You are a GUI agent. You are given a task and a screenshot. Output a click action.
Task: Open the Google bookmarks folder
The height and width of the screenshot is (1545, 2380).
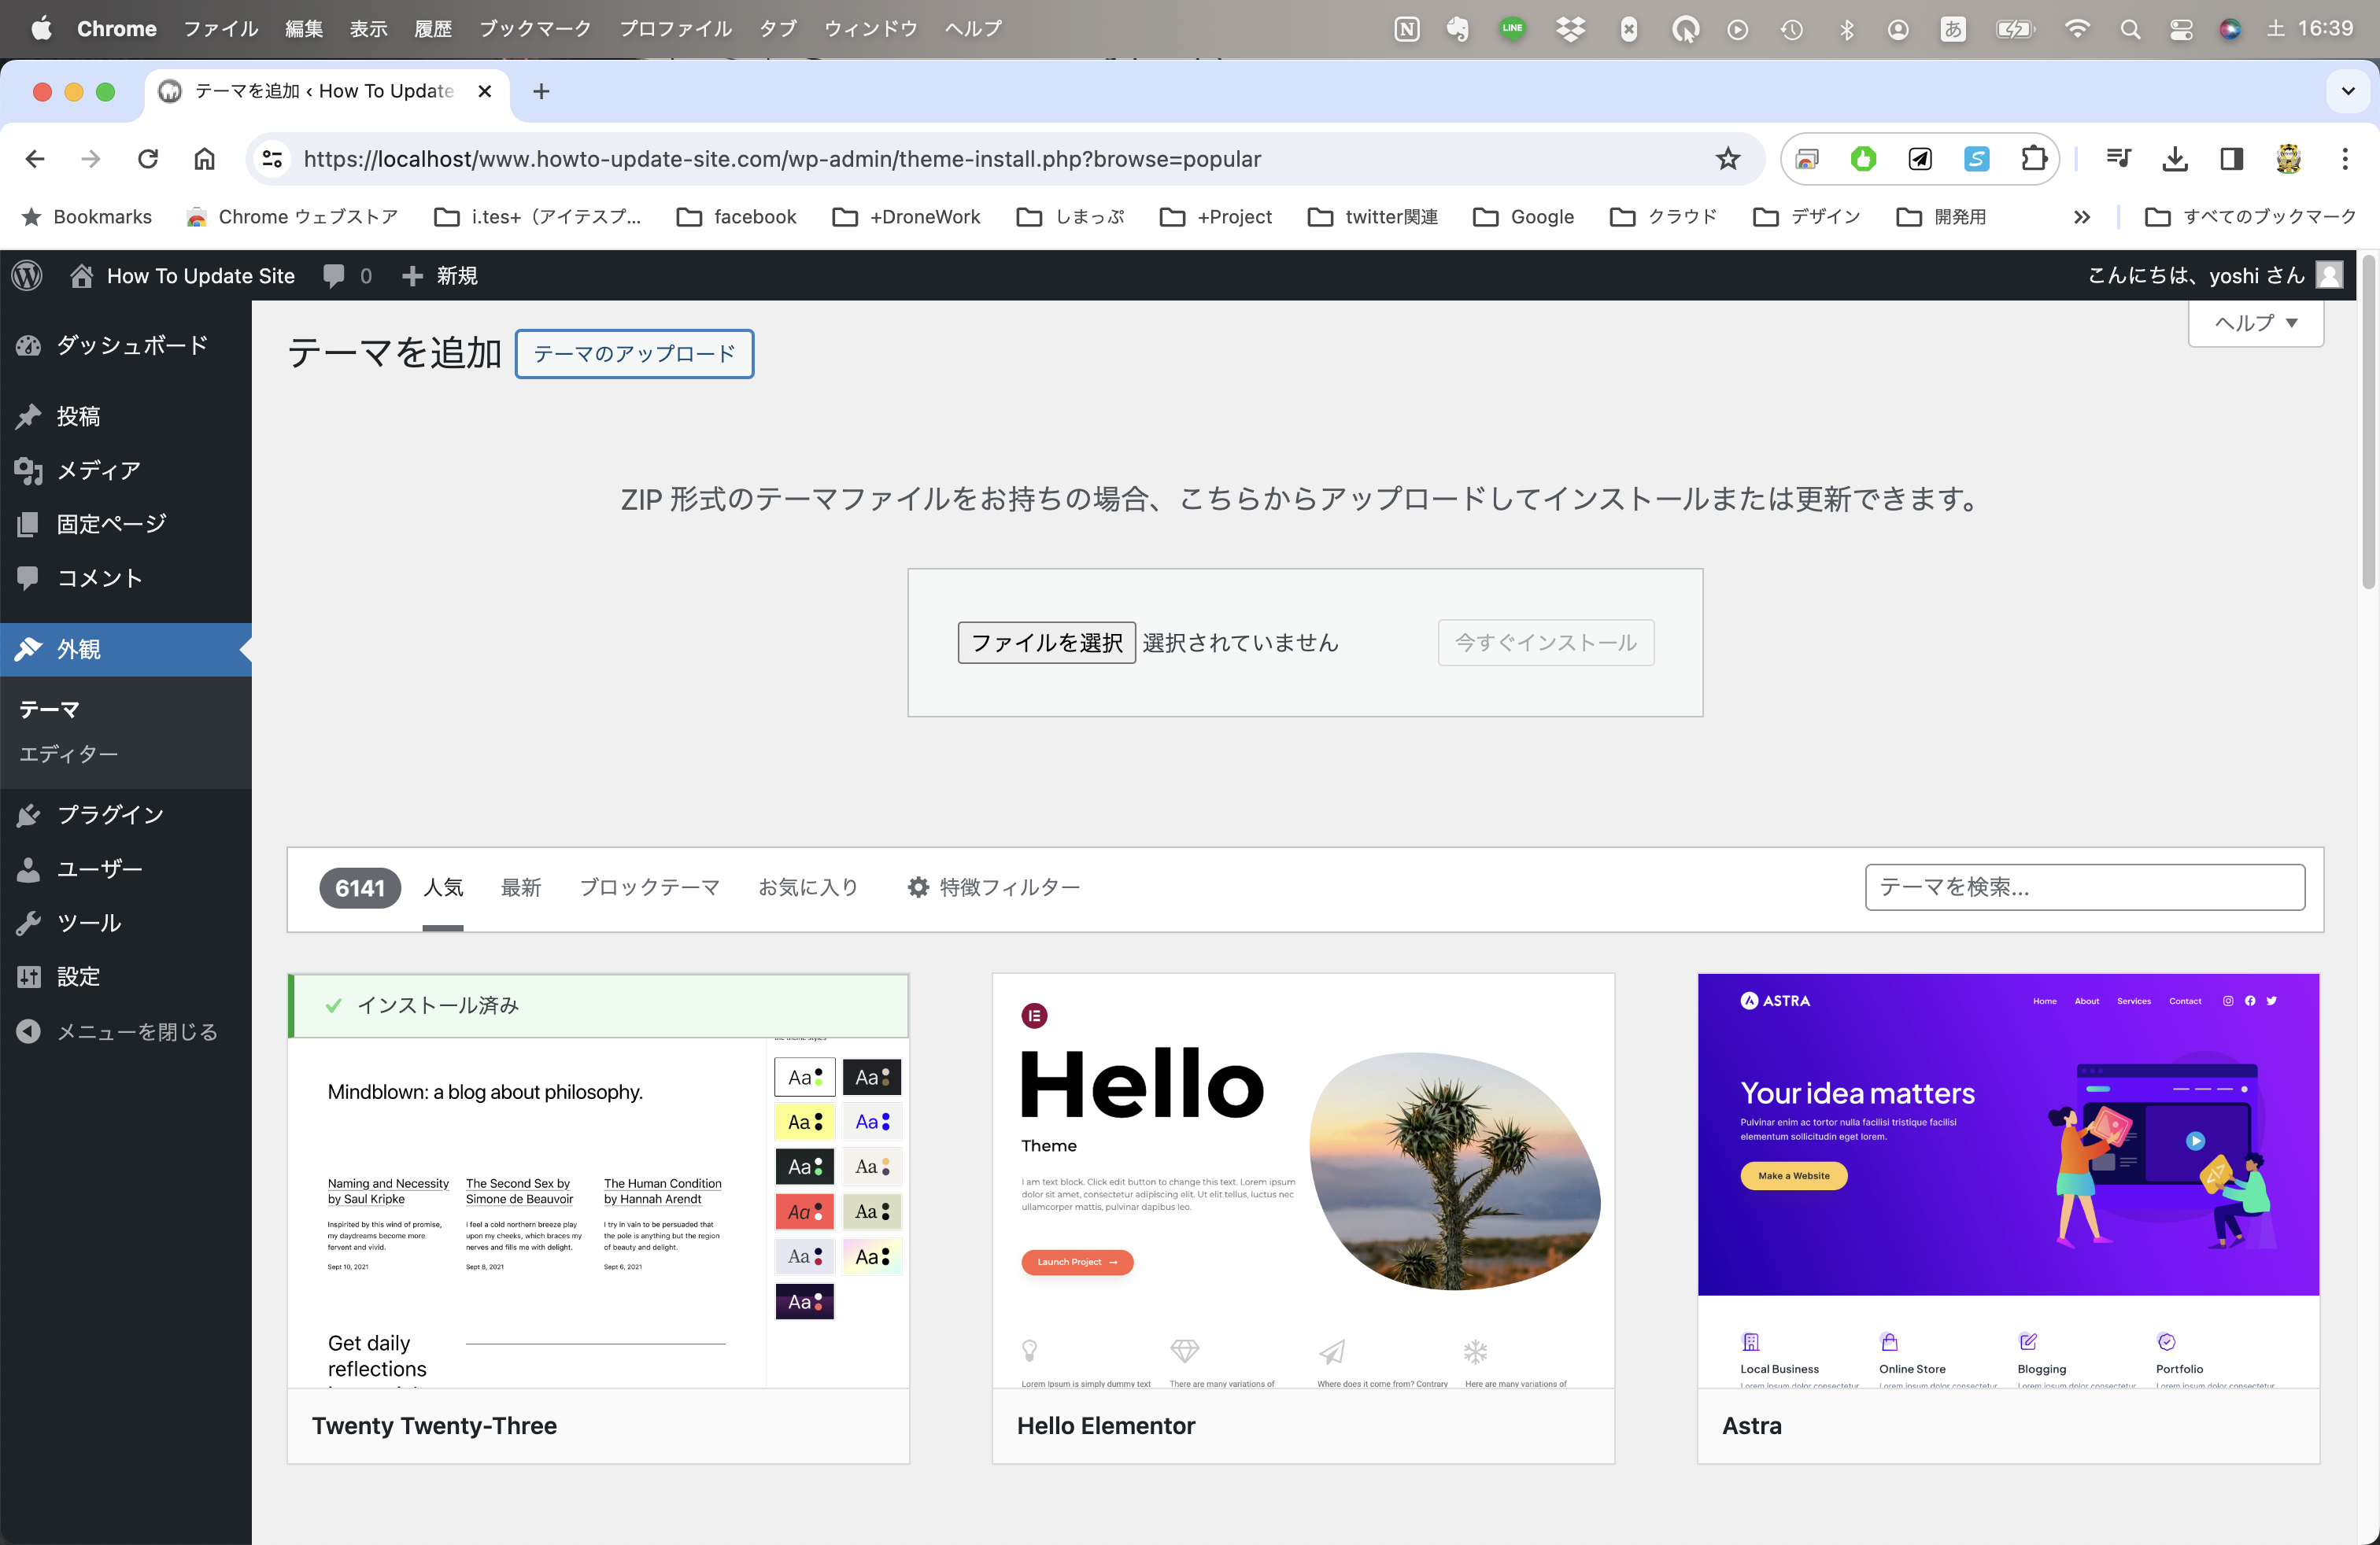(1524, 217)
